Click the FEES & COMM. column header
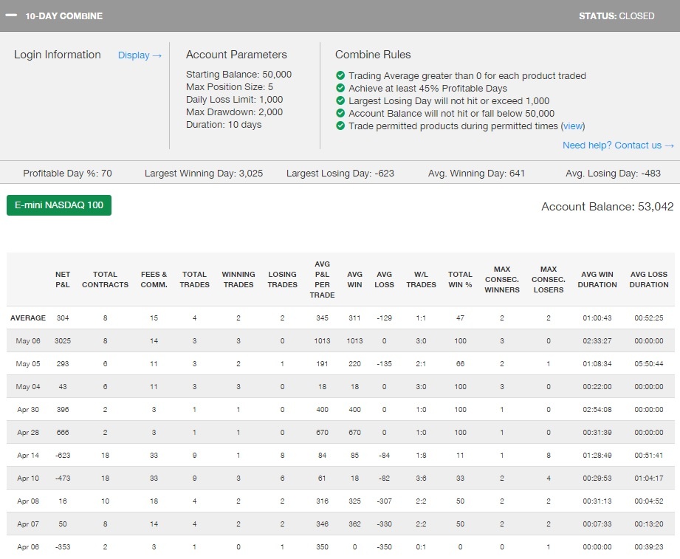The image size is (680, 559). [154, 279]
